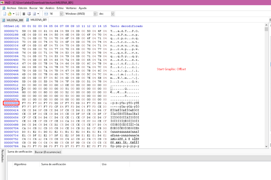Click the HxD document icon in menu bar

coord(4,8)
